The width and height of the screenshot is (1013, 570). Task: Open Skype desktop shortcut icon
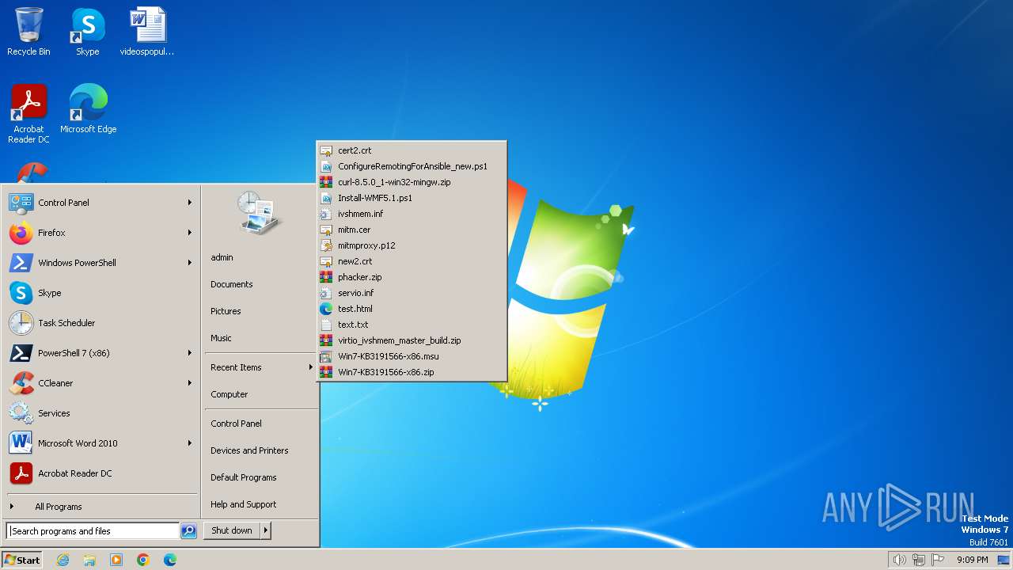(x=88, y=32)
